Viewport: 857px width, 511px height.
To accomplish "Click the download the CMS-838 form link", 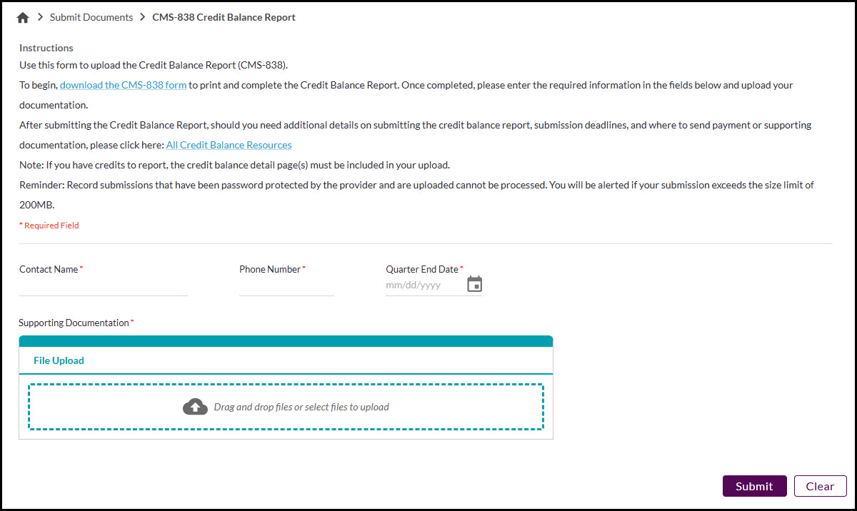I will [123, 84].
